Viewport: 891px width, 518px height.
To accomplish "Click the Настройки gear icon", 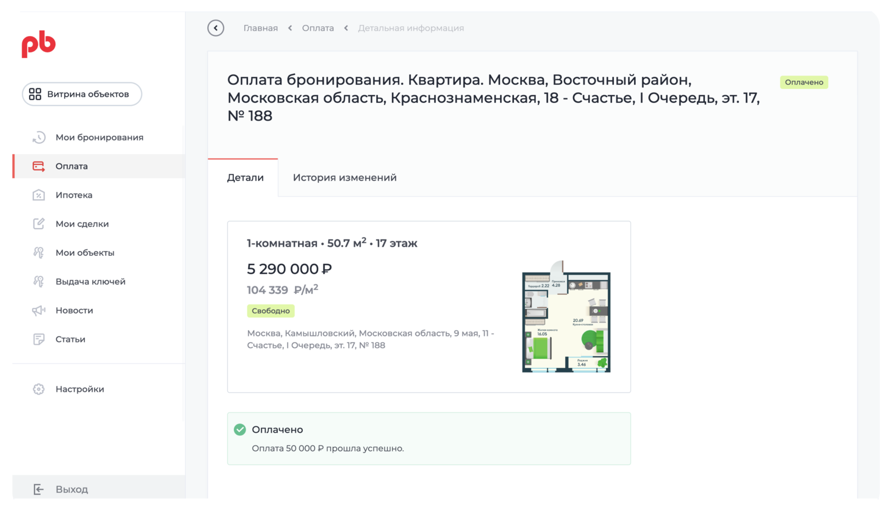I will pyautogui.click(x=38, y=389).
